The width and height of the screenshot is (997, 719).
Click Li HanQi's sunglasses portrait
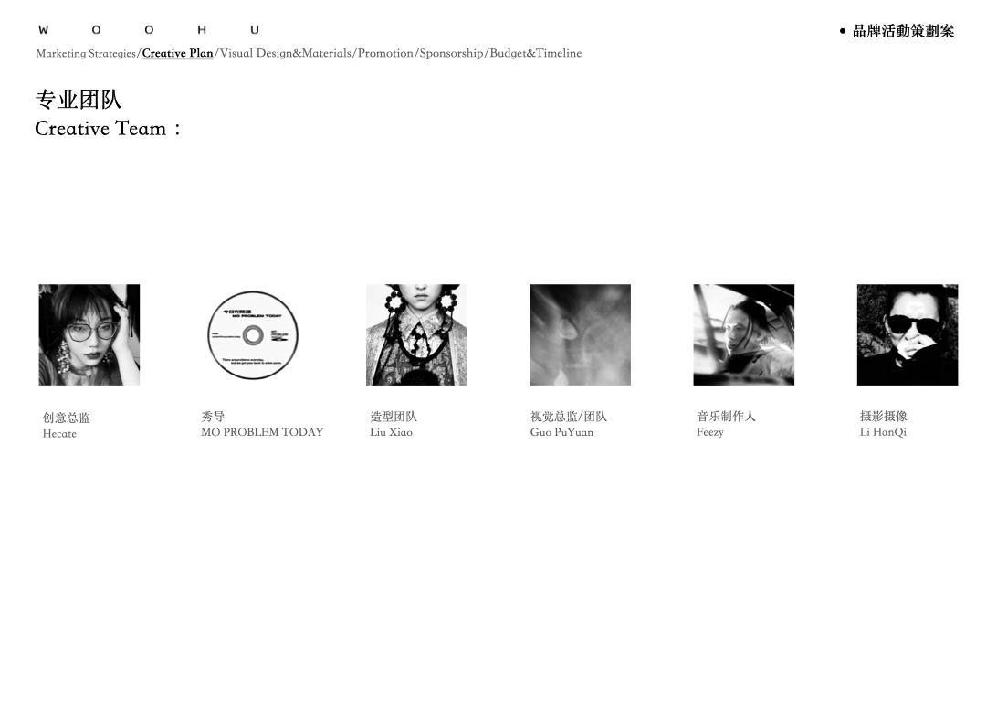click(x=908, y=334)
